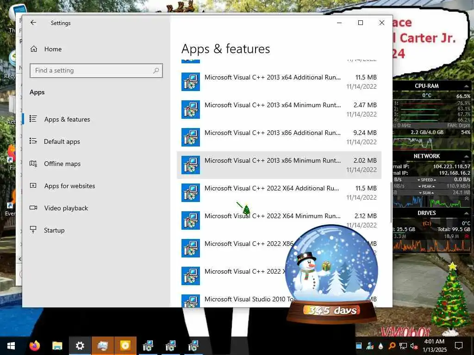The width and height of the screenshot is (474, 355).
Task: Click the volume muted tray icon
Action: tap(414, 346)
